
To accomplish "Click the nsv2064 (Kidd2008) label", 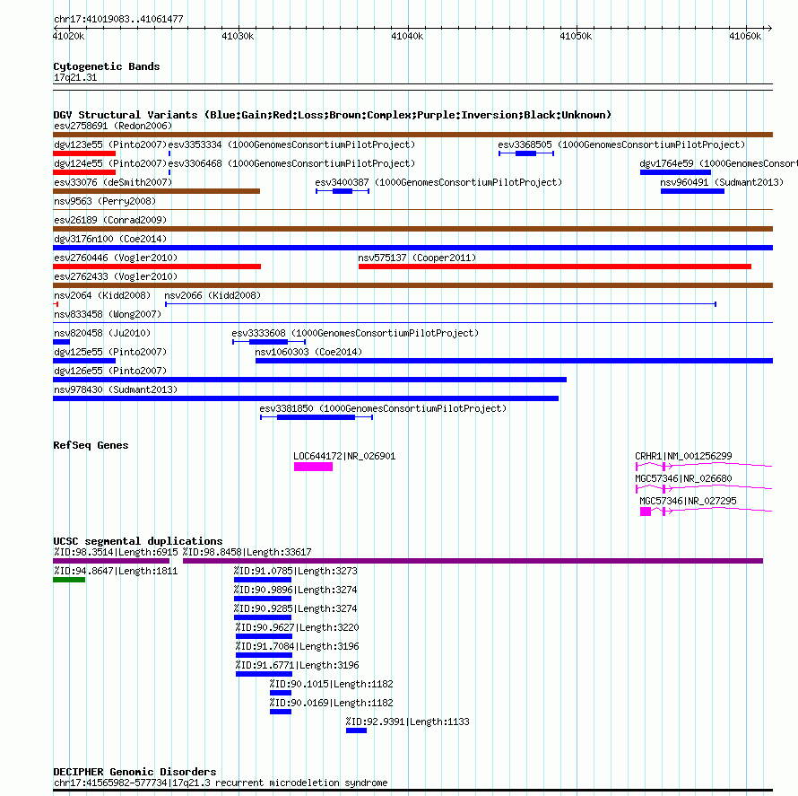I will [x=102, y=295].
